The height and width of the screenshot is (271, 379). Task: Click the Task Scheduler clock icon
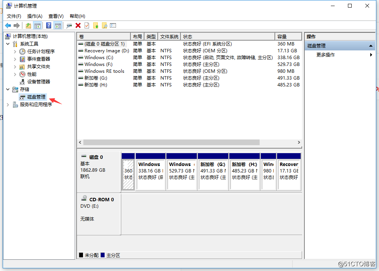click(22, 52)
